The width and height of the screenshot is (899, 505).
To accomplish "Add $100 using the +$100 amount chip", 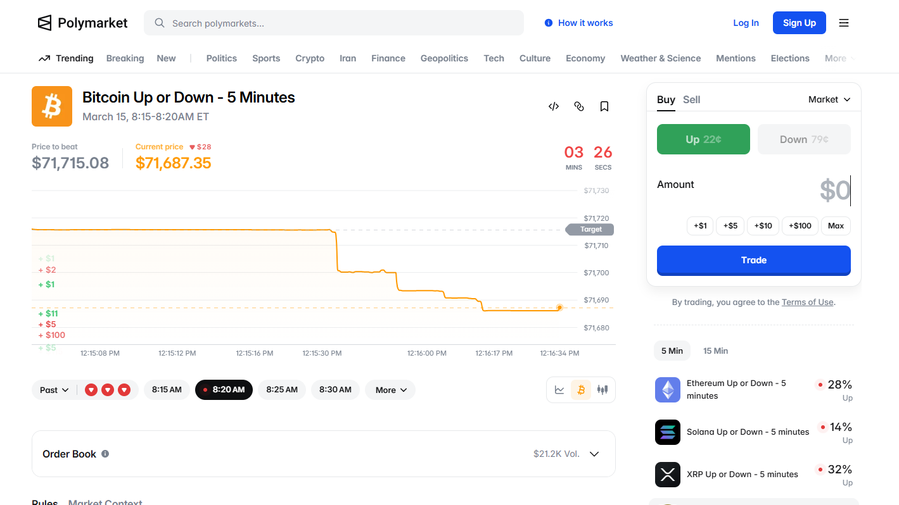I will (x=800, y=226).
